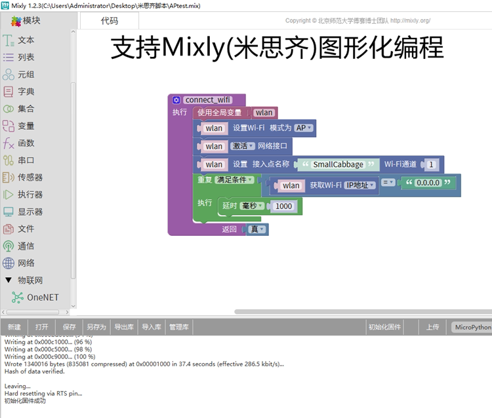Open the 串口 serial category icon
492x418 pixels.
click(x=9, y=161)
